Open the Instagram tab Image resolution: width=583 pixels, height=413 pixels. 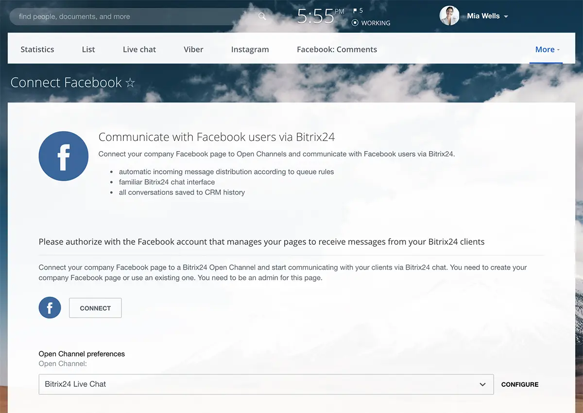click(x=250, y=50)
